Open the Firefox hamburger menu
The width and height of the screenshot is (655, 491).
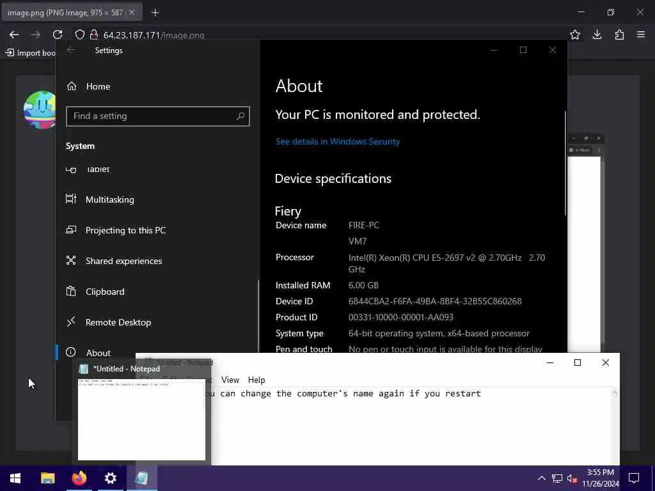[x=641, y=35]
